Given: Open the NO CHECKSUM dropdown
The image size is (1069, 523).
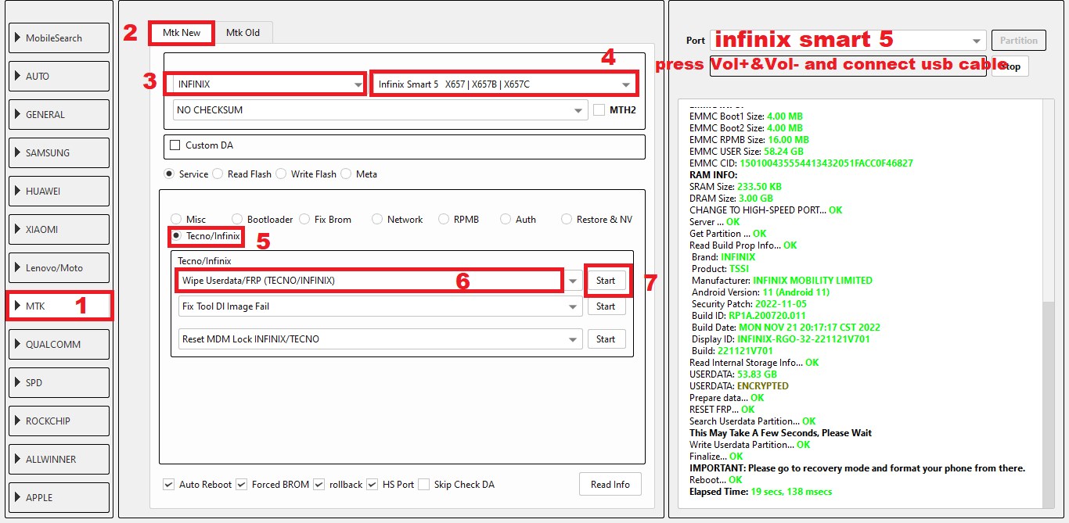Looking at the screenshot, I should click(x=380, y=110).
